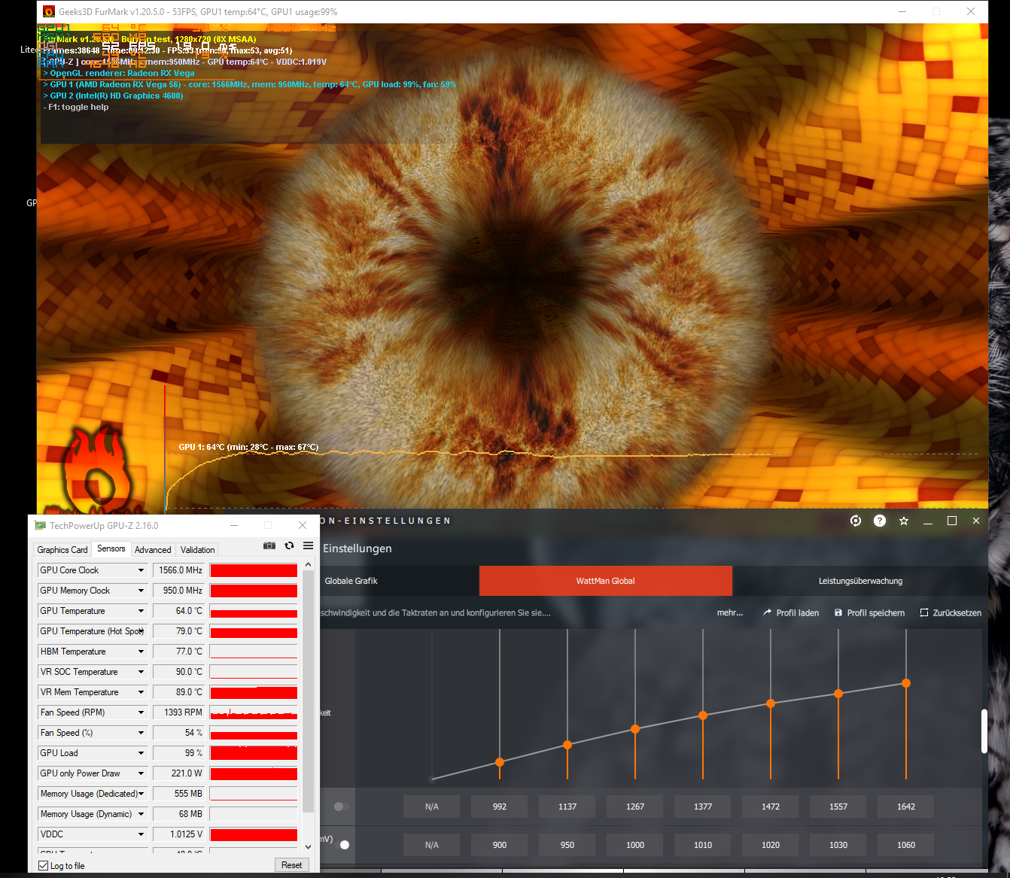Click the 992 frequency state slider handle
The image size is (1010, 878).
click(x=500, y=762)
